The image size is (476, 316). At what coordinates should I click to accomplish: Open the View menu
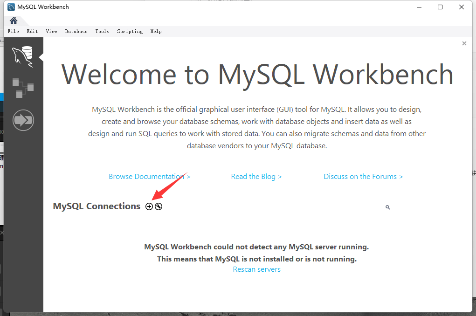click(x=52, y=31)
